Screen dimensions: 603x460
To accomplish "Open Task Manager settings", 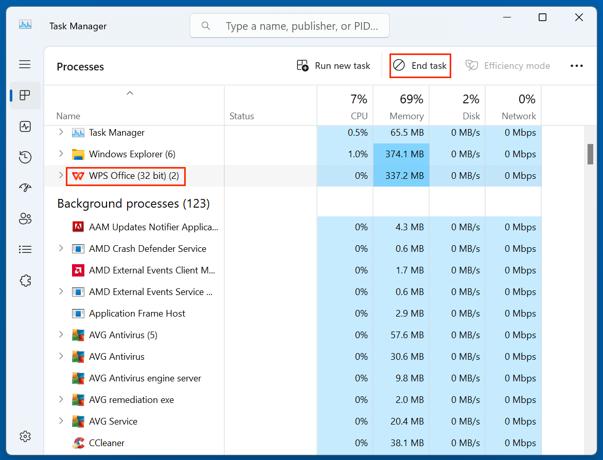I will (25, 436).
